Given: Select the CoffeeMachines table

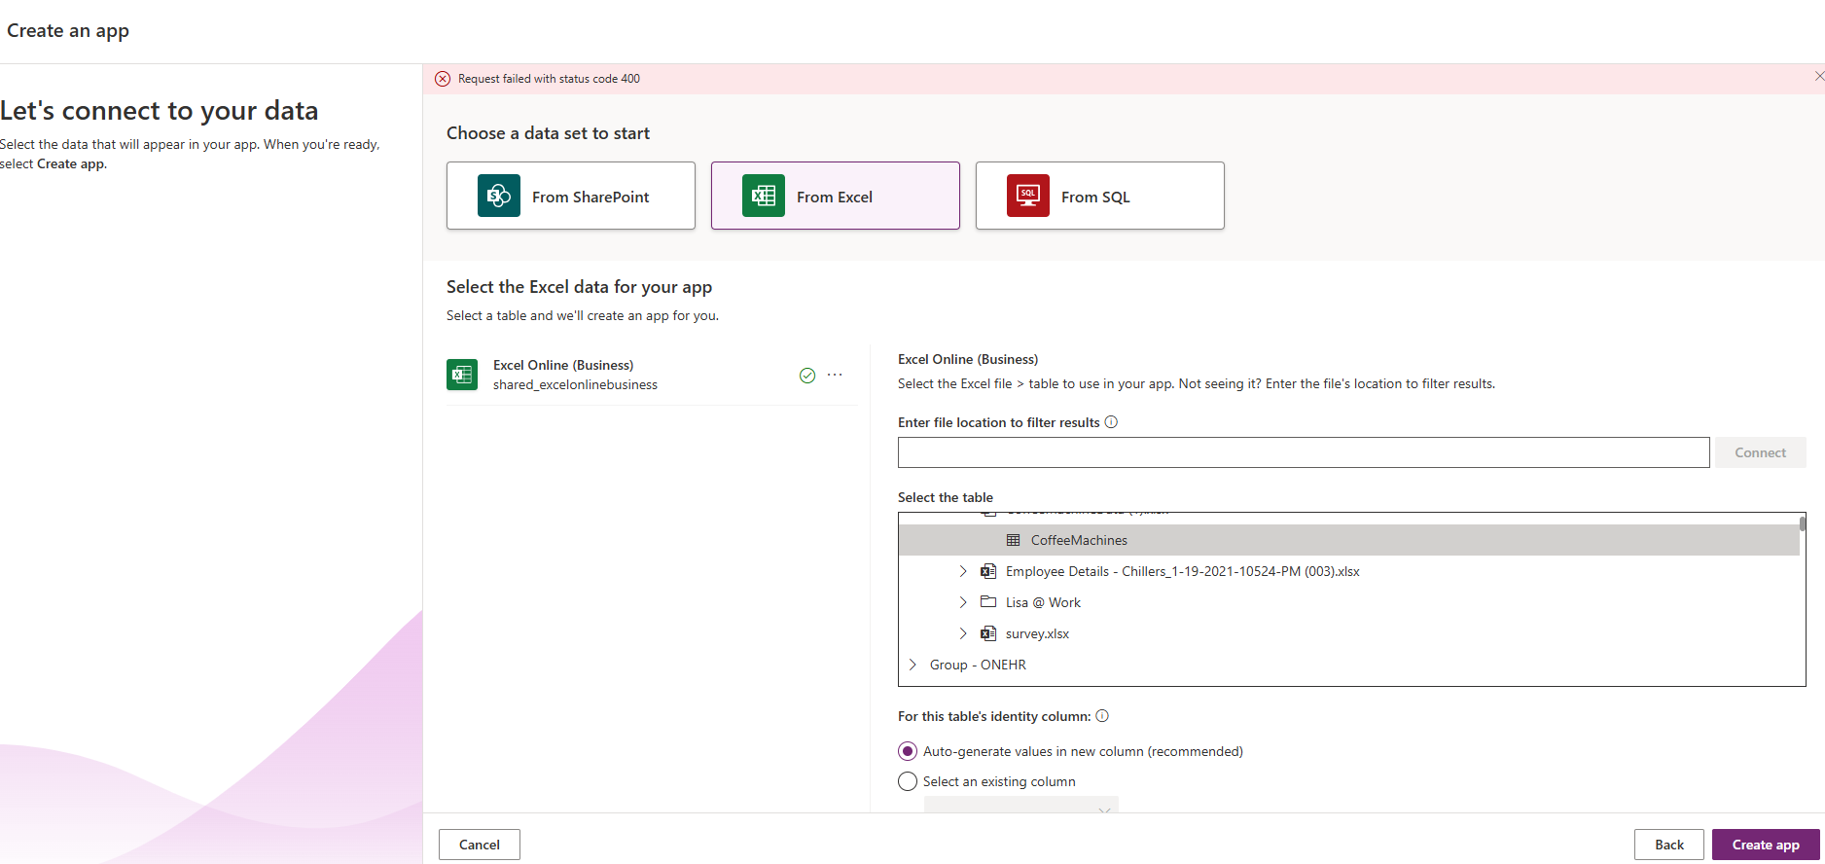Looking at the screenshot, I should tap(1348, 540).
